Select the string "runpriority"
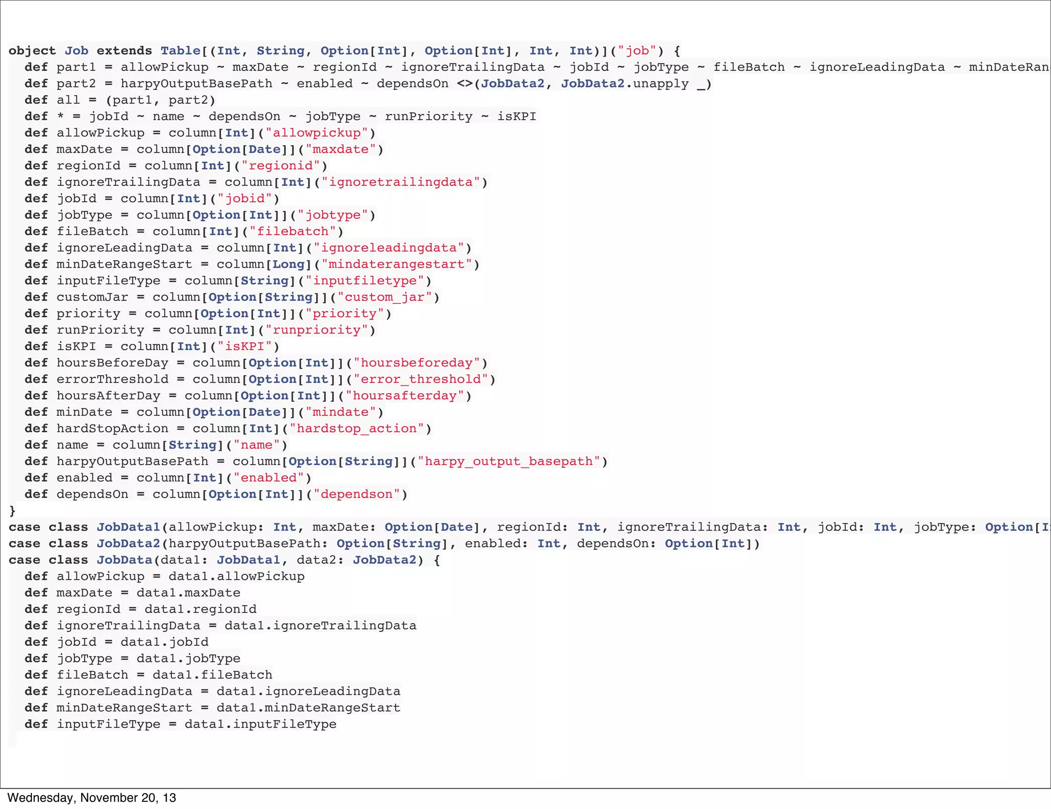This screenshot has width=1051, height=809. [x=317, y=330]
